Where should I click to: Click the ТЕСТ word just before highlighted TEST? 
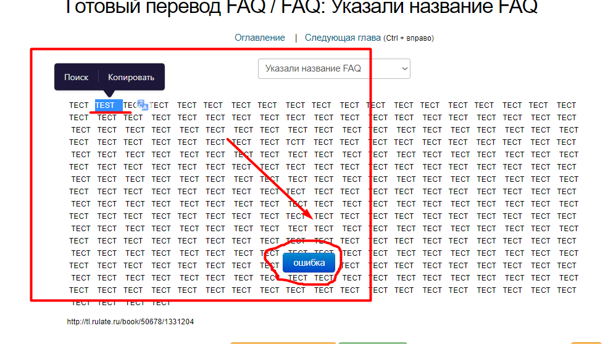point(79,105)
